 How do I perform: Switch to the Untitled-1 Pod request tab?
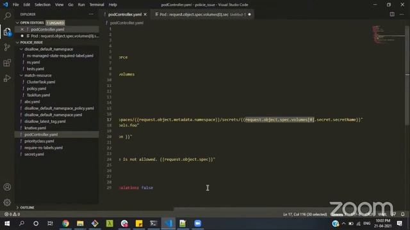click(202, 14)
